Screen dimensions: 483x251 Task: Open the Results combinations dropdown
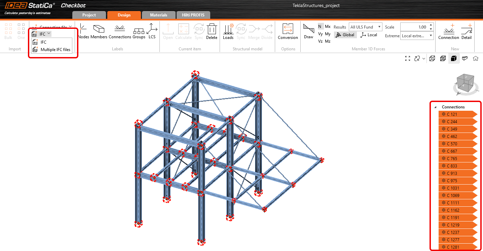[x=365, y=27]
